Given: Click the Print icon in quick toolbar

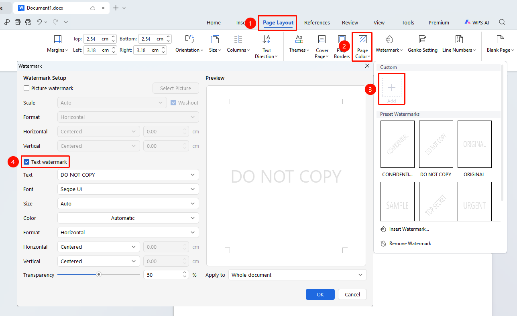Looking at the screenshot, I should pyautogui.click(x=18, y=22).
